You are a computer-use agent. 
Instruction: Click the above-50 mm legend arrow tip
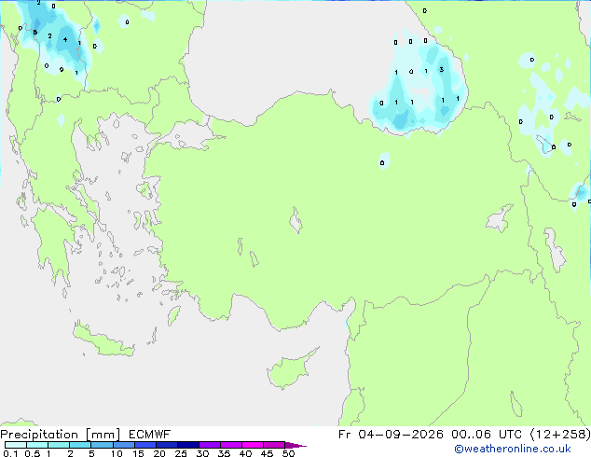295,445
